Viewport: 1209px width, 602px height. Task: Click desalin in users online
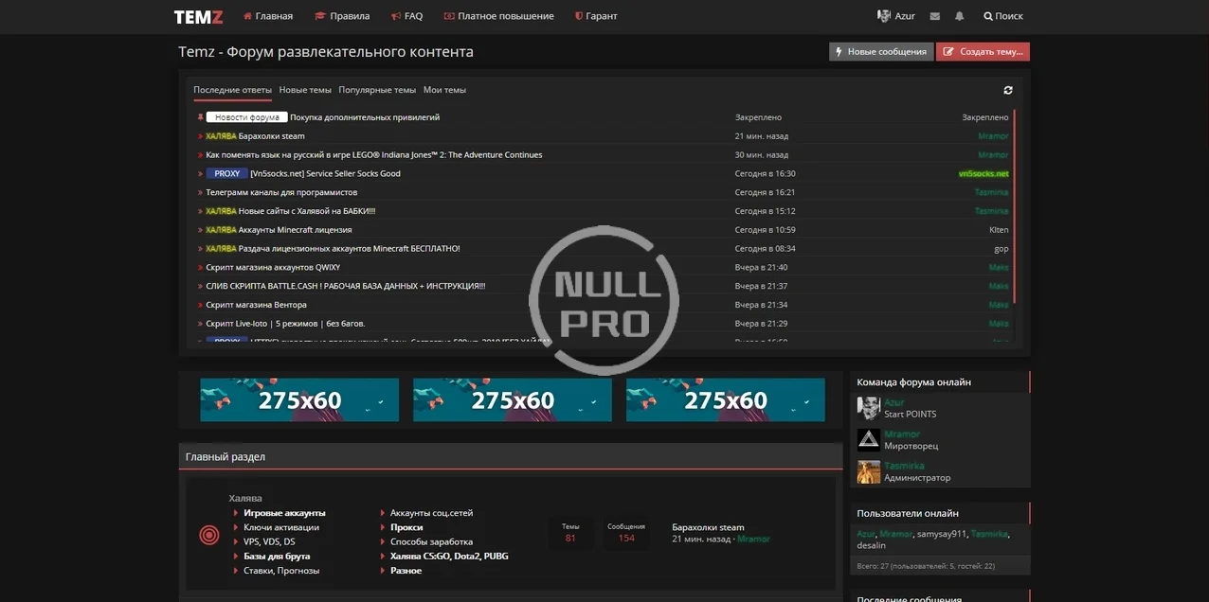coord(872,545)
